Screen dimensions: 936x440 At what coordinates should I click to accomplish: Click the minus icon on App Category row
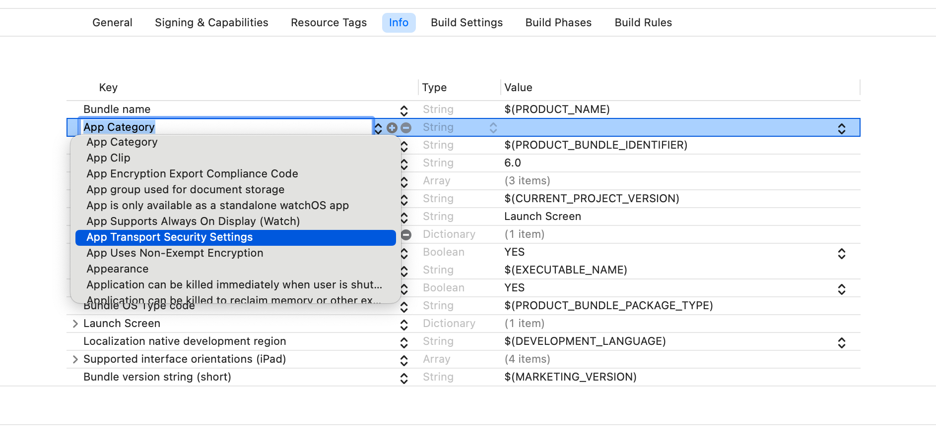point(406,128)
